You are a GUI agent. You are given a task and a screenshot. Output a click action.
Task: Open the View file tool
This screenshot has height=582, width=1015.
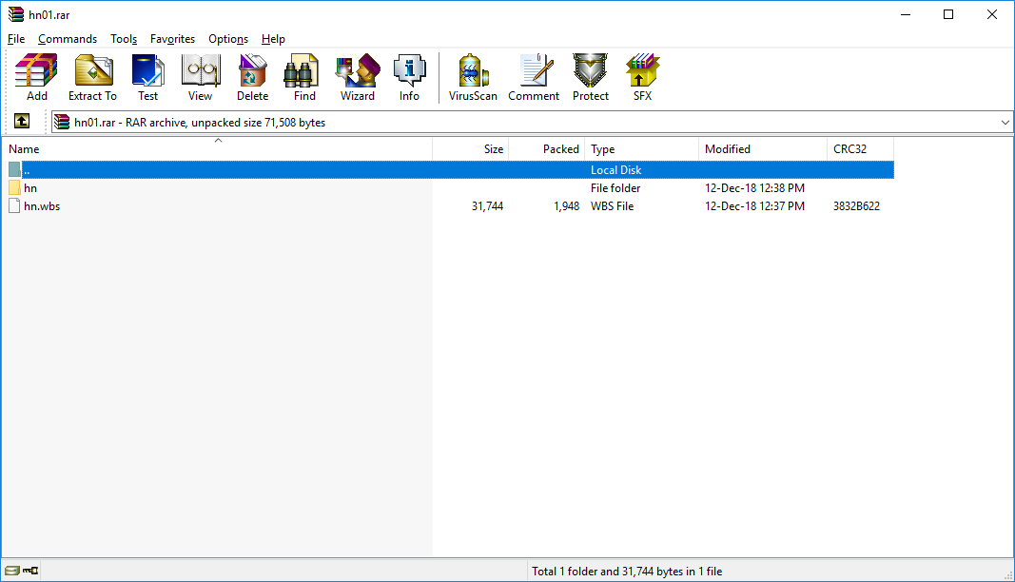tap(200, 77)
